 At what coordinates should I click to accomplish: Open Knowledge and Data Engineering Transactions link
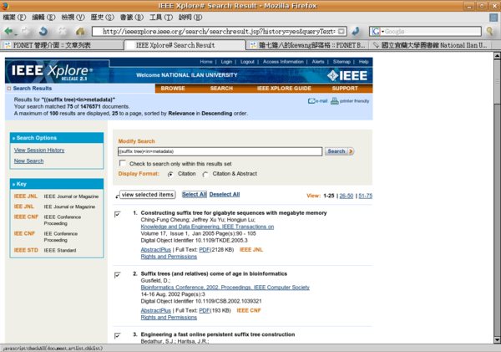coord(207,227)
